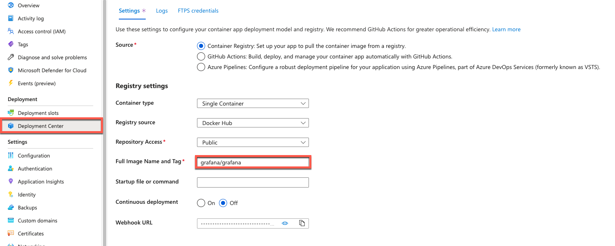Open the Repository Access dropdown
615x246 pixels.
[253, 142]
